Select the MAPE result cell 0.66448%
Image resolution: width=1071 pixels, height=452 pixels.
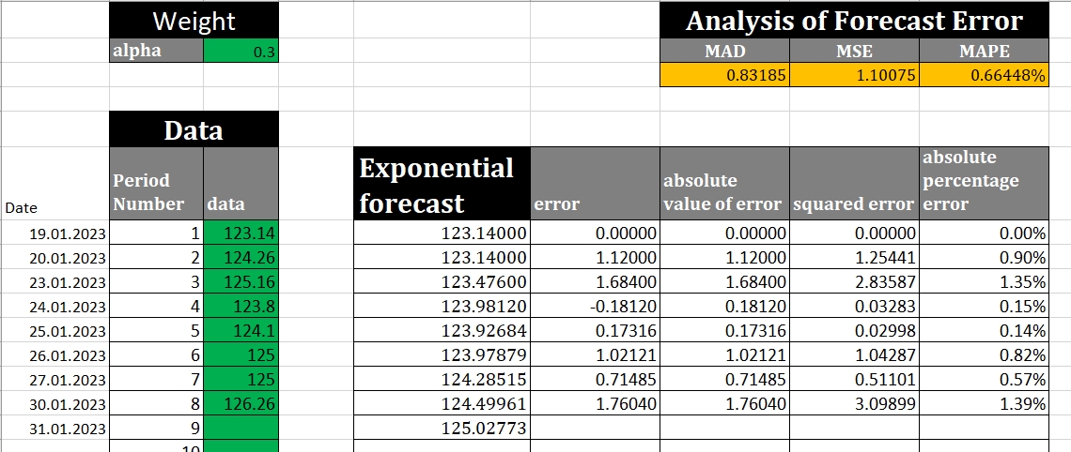click(x=984, y=76)
